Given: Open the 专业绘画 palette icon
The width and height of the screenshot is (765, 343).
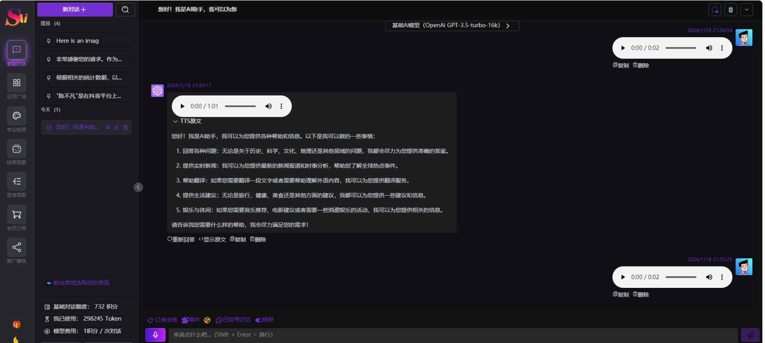Looking at the screenshot, I should tap(17, 116).
